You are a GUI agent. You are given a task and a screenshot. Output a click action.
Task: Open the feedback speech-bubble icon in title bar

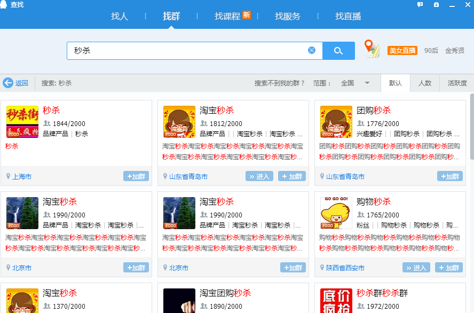point(420,4)
